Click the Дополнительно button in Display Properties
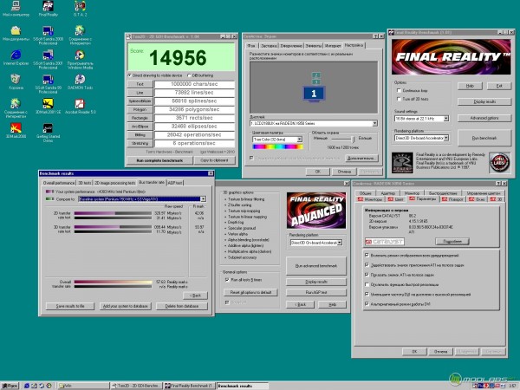This screenshot has height=390, width=520. click(361, 159)
